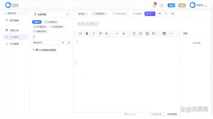The image size is (213, 119).
Task: Click the heading (H) format icon
Action: [x=80, y=33]
